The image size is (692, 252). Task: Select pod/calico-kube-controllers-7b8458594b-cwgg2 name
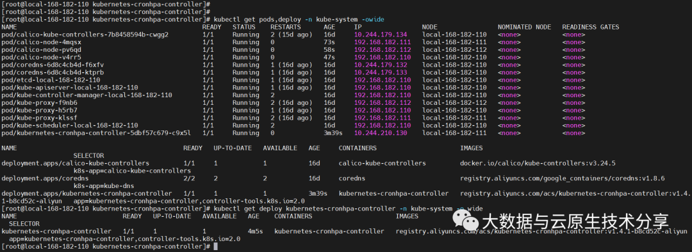[x=85, y=35]
